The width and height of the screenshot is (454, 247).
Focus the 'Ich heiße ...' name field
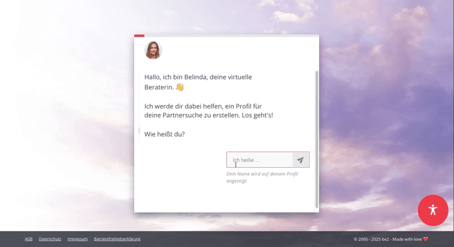[260, 160]
